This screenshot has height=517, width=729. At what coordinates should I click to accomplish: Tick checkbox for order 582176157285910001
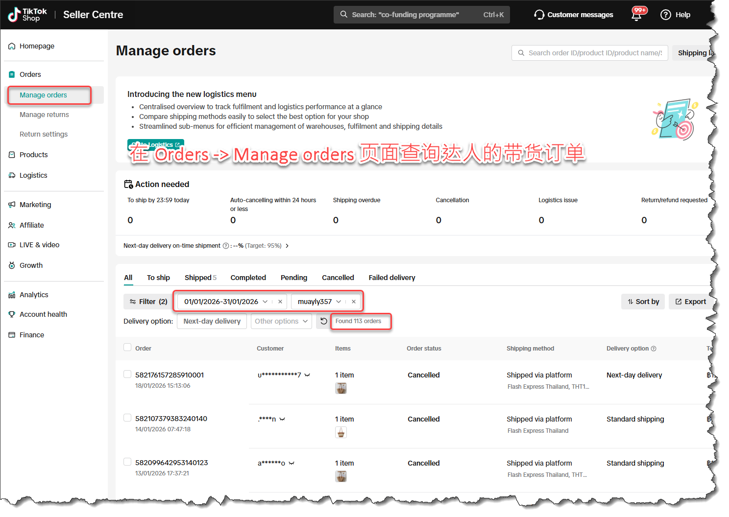(127, 375)
